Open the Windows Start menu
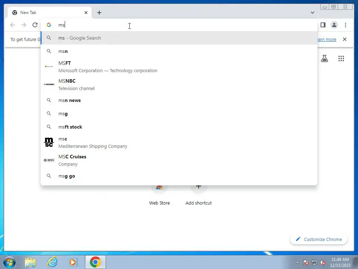This screenshot has height=269, width=358. (9, 262)
